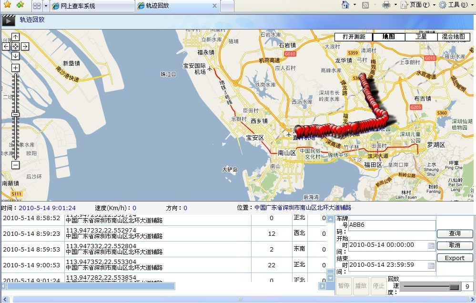Click the 车牌号码 field containing ABB6
The width and height of the screenshot is (476, 303).
click(x=392, y=225)
